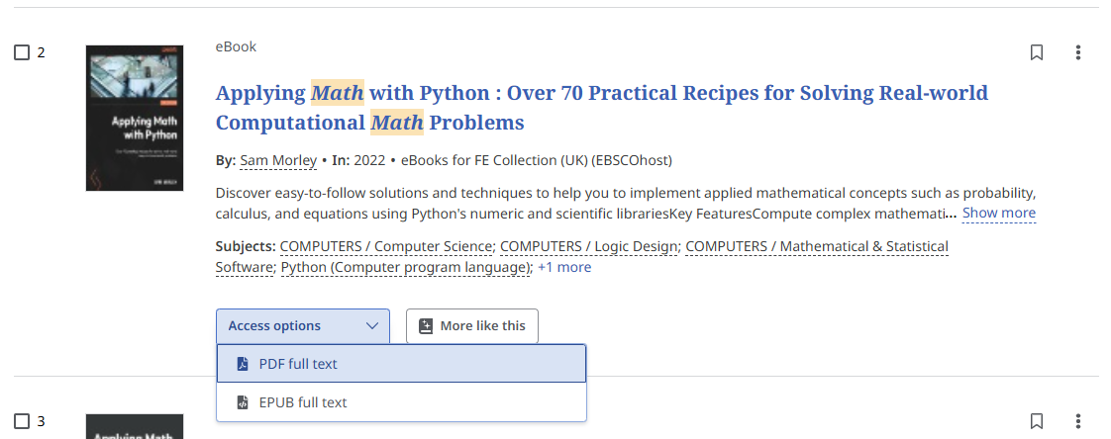The image size is (1111, 439).
Task: Click the More like this icon
Action: coord(426,326)
